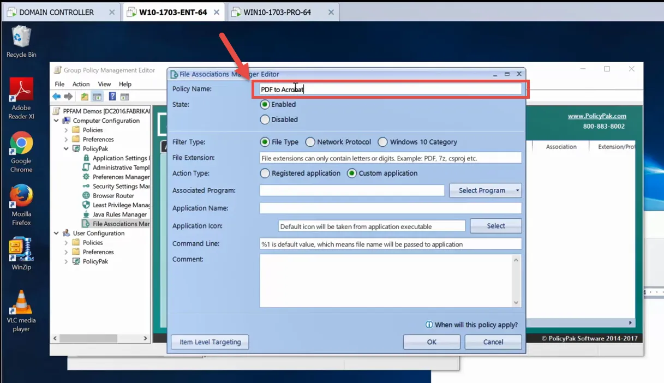Open www.PolicyPak.com link
The image size is (664, 383).
point(597,116)
